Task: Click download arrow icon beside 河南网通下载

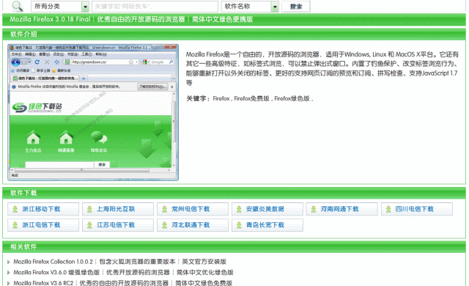Action: tap(314, 209)
